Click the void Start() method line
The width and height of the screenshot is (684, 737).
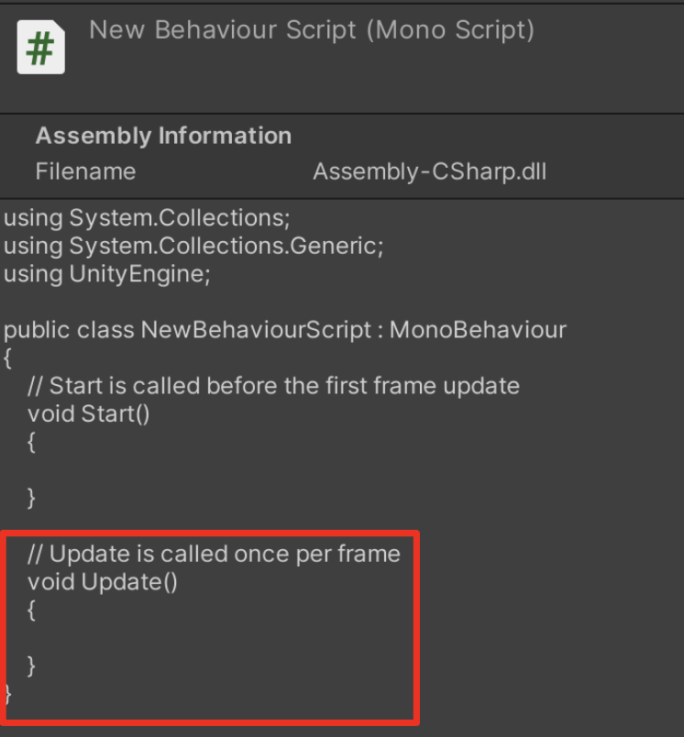tap(88, 414)
